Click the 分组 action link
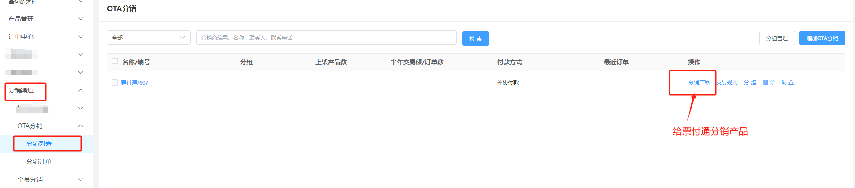Screen dimensions: 855x188 click(x=750, y=83)
